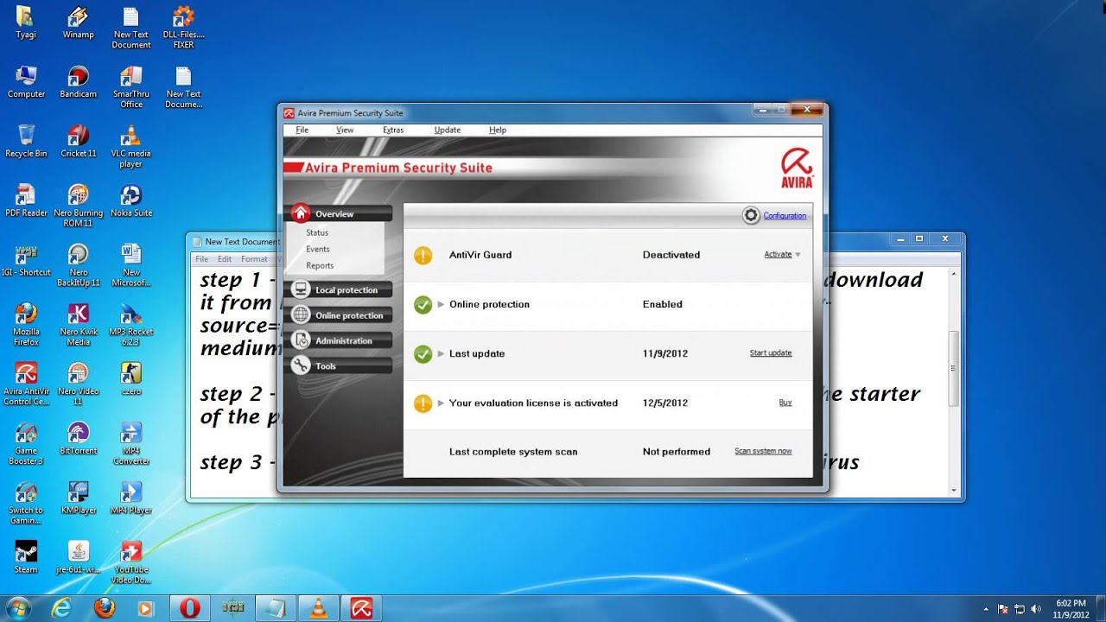Expand the Online protection row

click(x=441, y=304)
